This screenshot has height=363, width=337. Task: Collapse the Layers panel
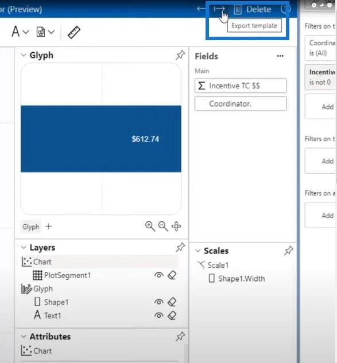pos(24,248)
